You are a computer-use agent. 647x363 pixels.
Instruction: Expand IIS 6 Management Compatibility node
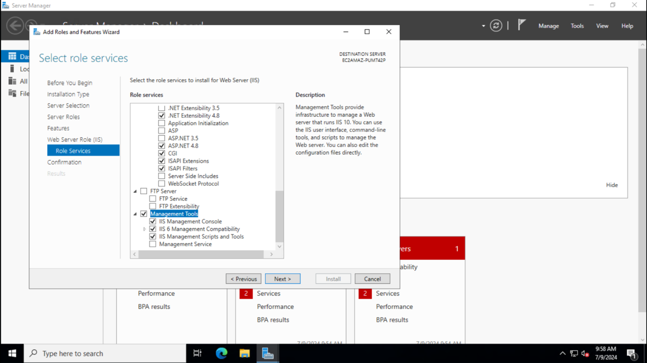[146, 229]
